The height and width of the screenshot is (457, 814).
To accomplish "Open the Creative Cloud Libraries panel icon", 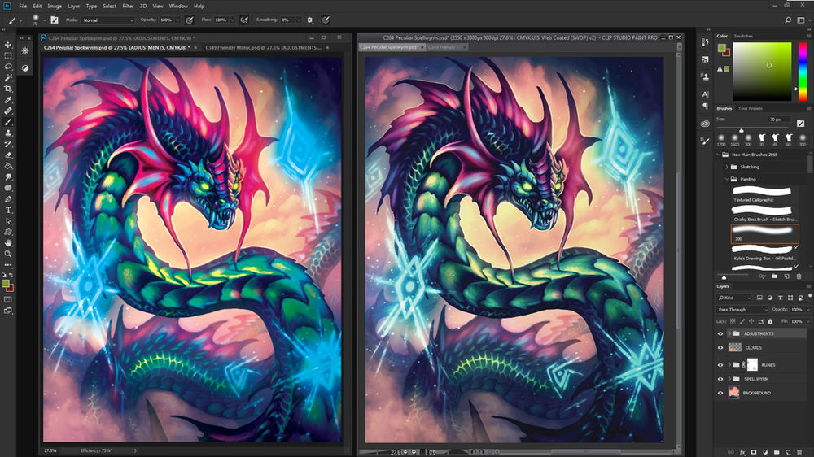I will 705,124.
